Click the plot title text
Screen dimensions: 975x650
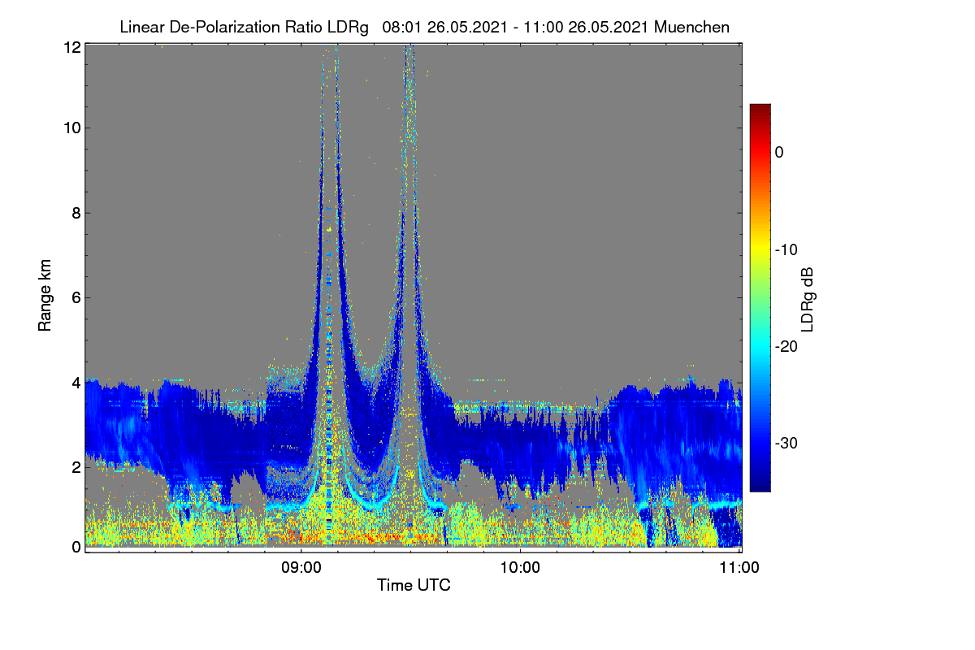pyautogui.click(x=424, y=27)
